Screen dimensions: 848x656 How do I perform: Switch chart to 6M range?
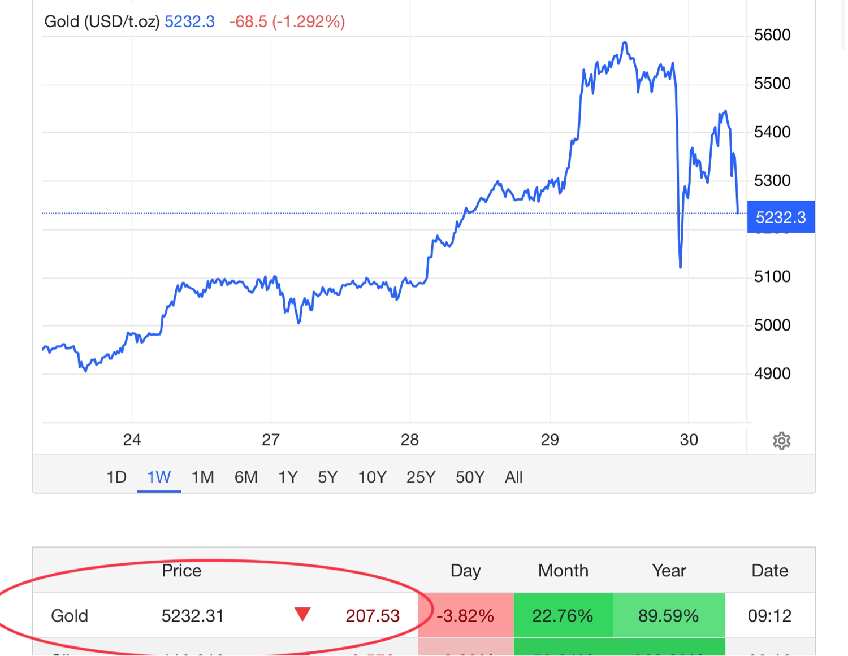click(246, 477)
